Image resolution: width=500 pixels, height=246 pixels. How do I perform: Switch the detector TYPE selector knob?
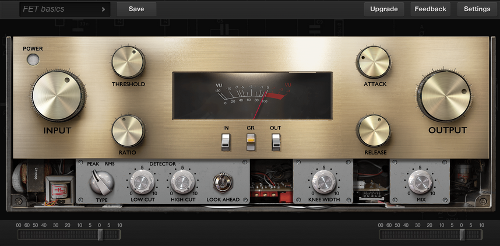tap(102, 182)
